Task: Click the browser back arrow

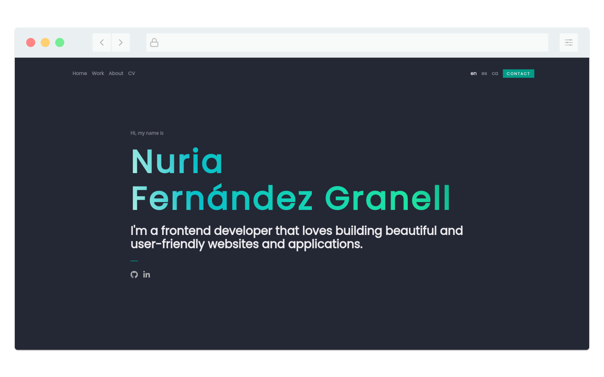Action: point(101,42)
